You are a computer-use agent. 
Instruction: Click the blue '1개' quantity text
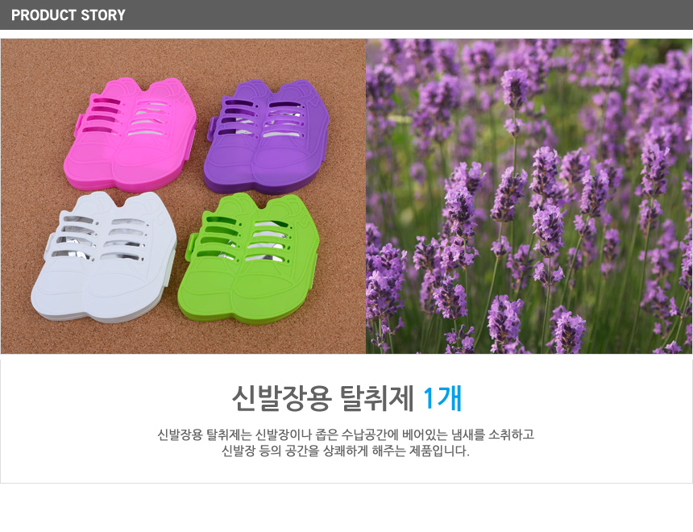point(442,398)
